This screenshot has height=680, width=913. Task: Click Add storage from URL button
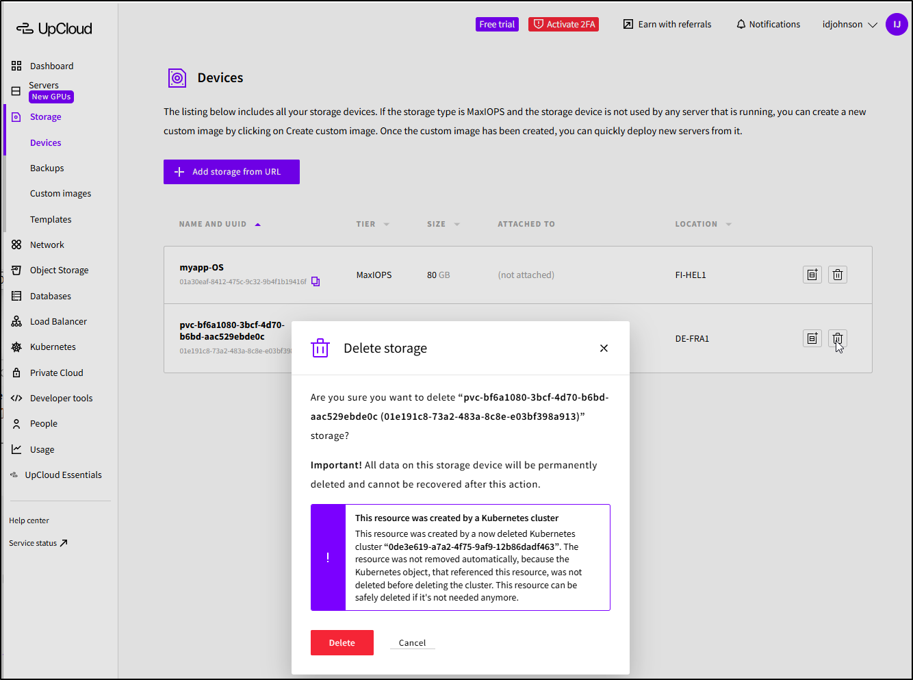click(231, 172)
